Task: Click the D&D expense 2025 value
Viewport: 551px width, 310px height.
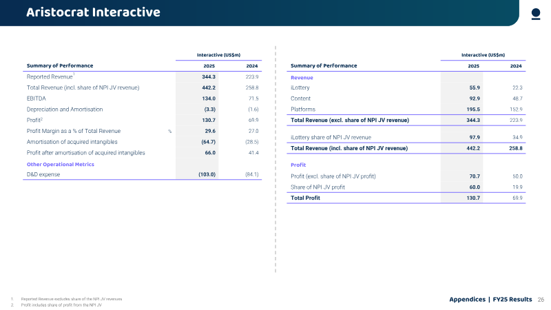Action: coord(207,174)
